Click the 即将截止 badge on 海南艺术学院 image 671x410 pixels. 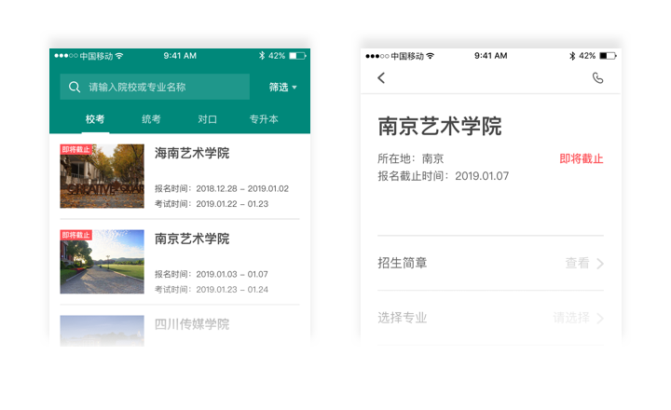pos(75,149)
